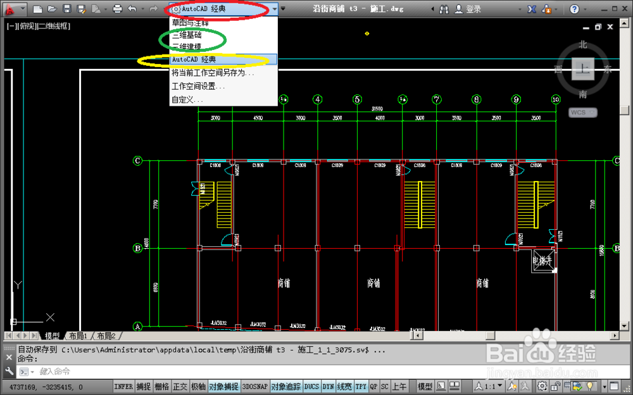633x395 pixels.
Task: Select 三维建模 workspace
Action: point(223,46)
